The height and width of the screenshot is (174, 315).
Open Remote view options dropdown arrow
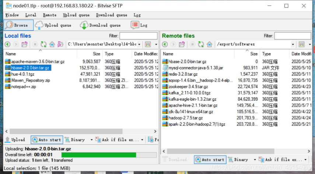pyautogui.click(x=310, y=45)
